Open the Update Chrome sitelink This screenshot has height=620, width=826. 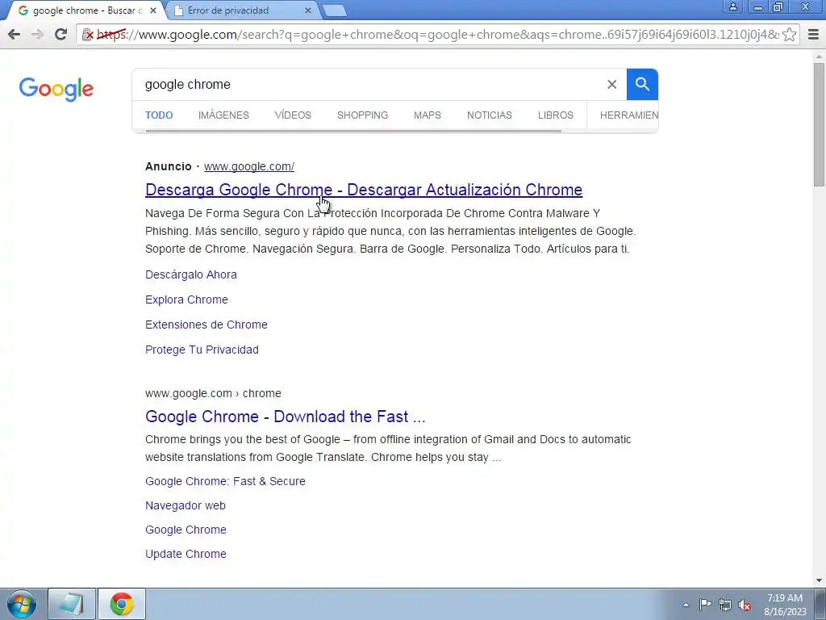click(x=186, y=554)
